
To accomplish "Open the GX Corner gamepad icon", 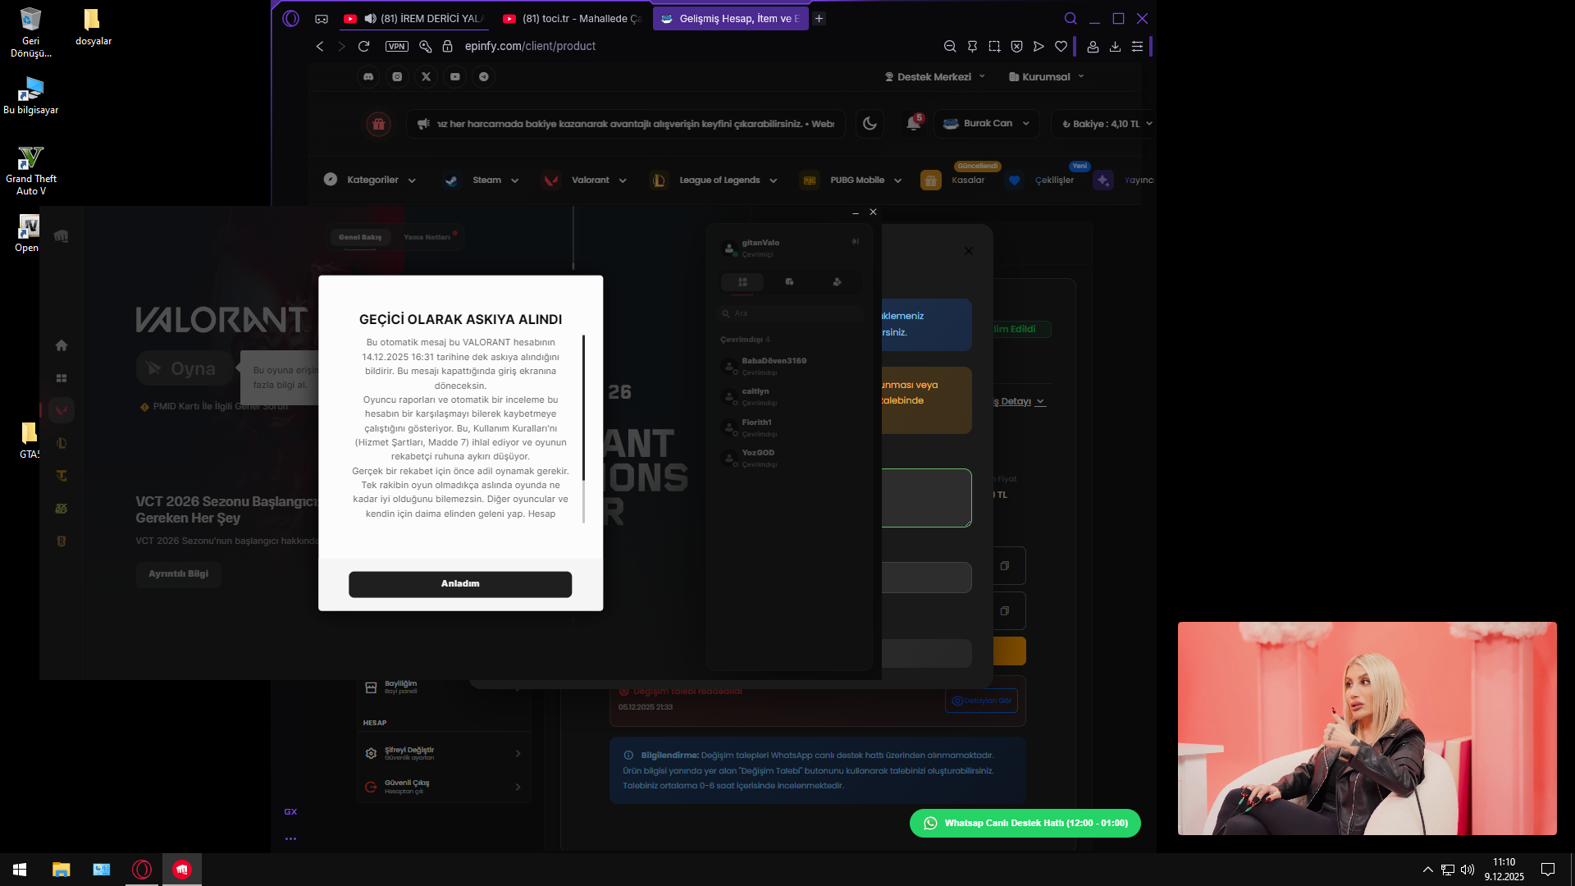I will click(322, 18).
